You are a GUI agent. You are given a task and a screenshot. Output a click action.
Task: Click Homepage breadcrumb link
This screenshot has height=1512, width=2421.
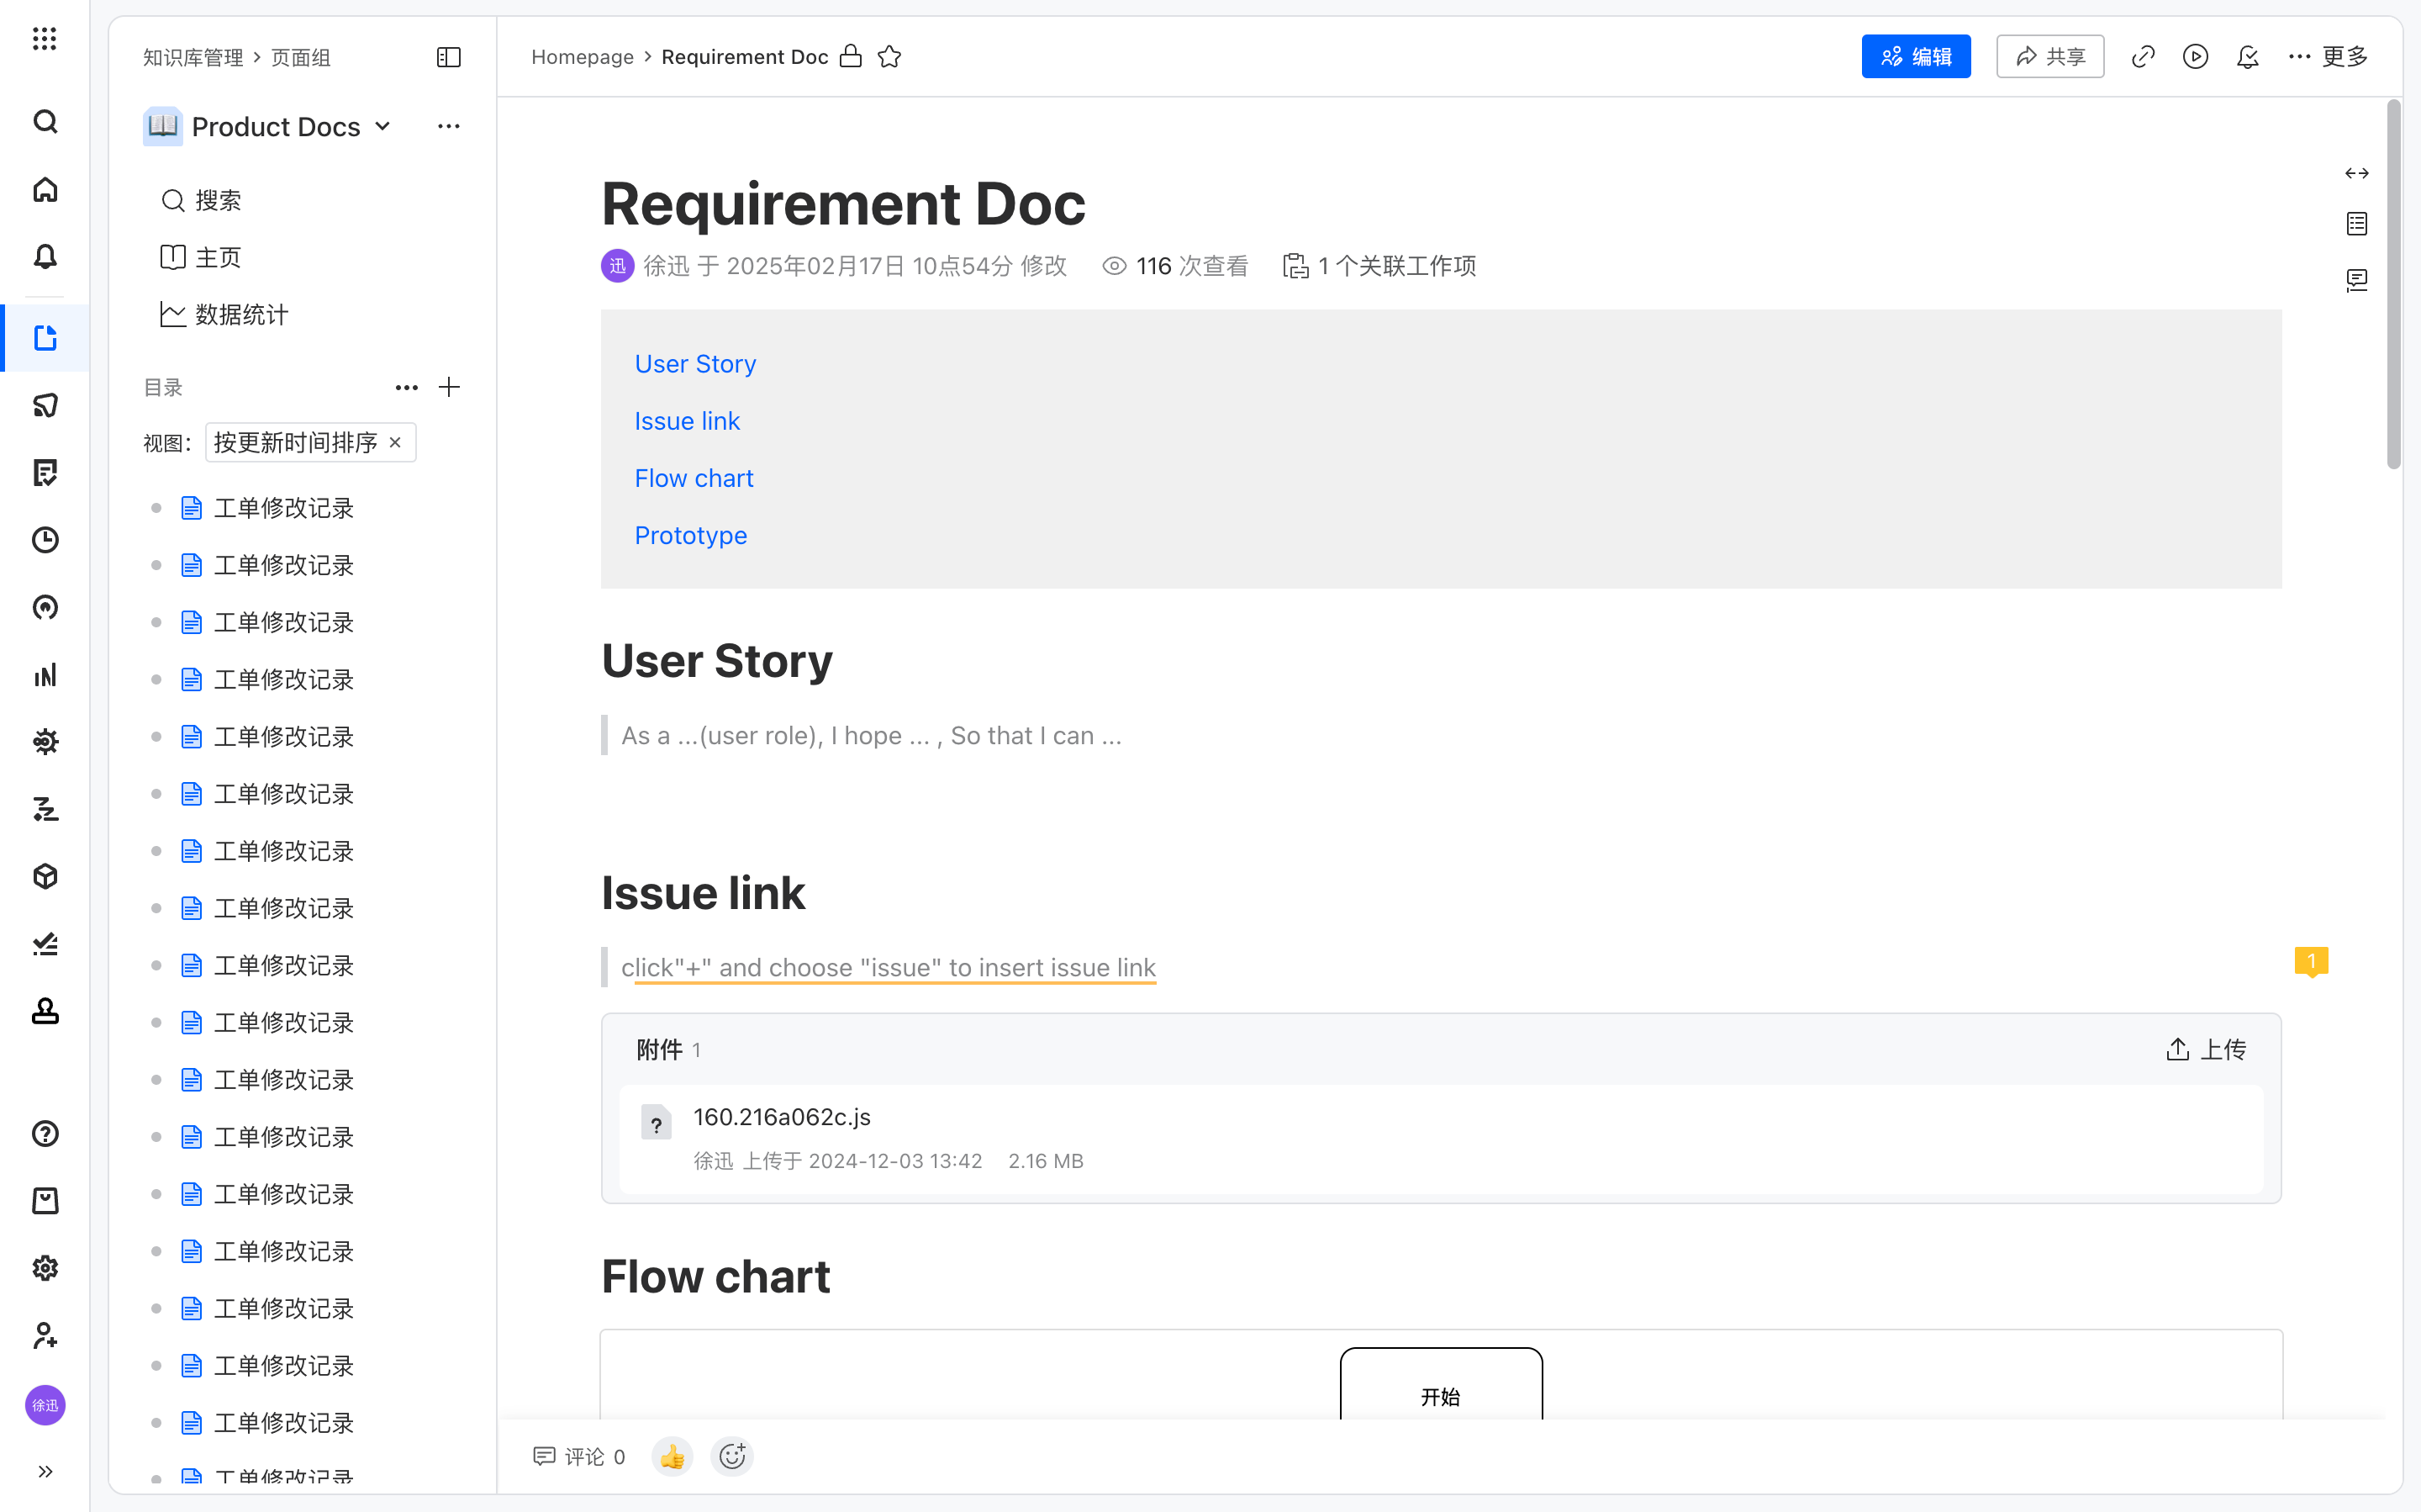[583, 57]
